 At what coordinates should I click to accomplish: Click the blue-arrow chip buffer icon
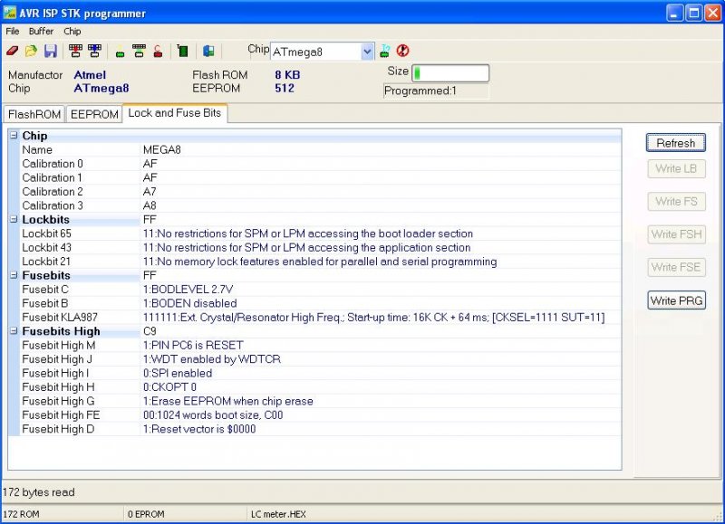[x=94, y=51]
